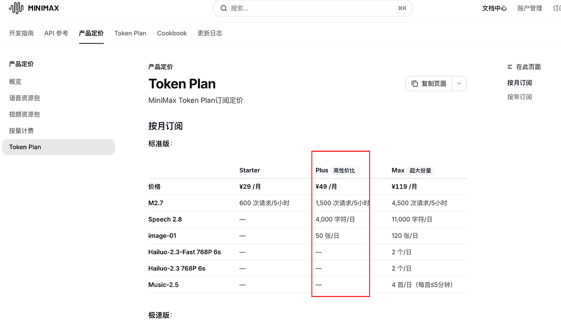This screenshot has width=561, height=335.
Task: Expand the 复制页面 dropdown chevron
Action: [459, 83]
